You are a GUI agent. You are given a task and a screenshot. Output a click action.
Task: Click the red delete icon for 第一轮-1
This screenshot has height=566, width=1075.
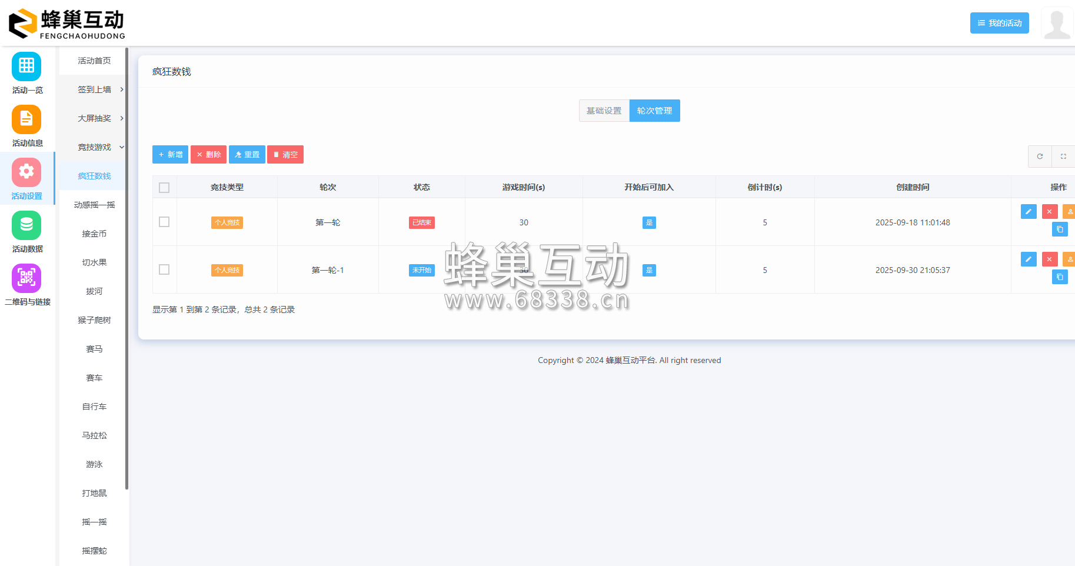[1050, 259]
